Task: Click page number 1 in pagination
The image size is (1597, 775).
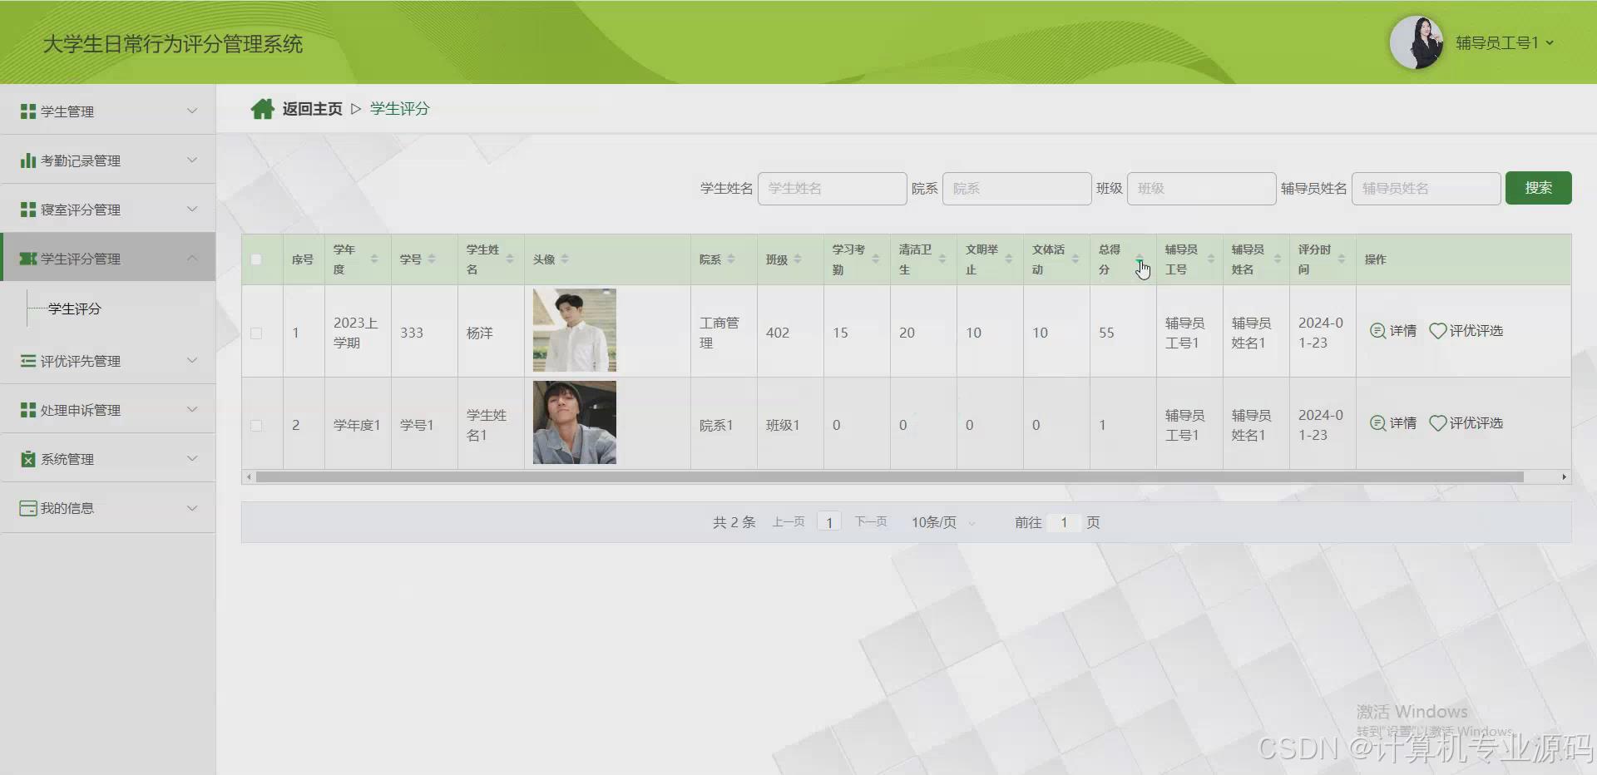Action: [x=829, y=522]
